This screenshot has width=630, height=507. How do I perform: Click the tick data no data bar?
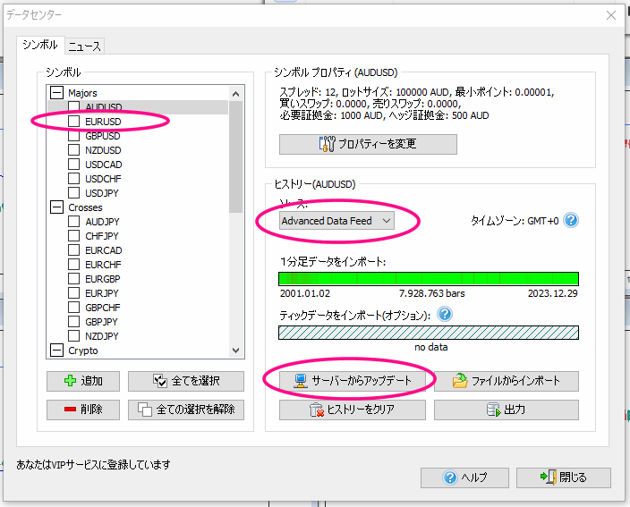(429, 333)
